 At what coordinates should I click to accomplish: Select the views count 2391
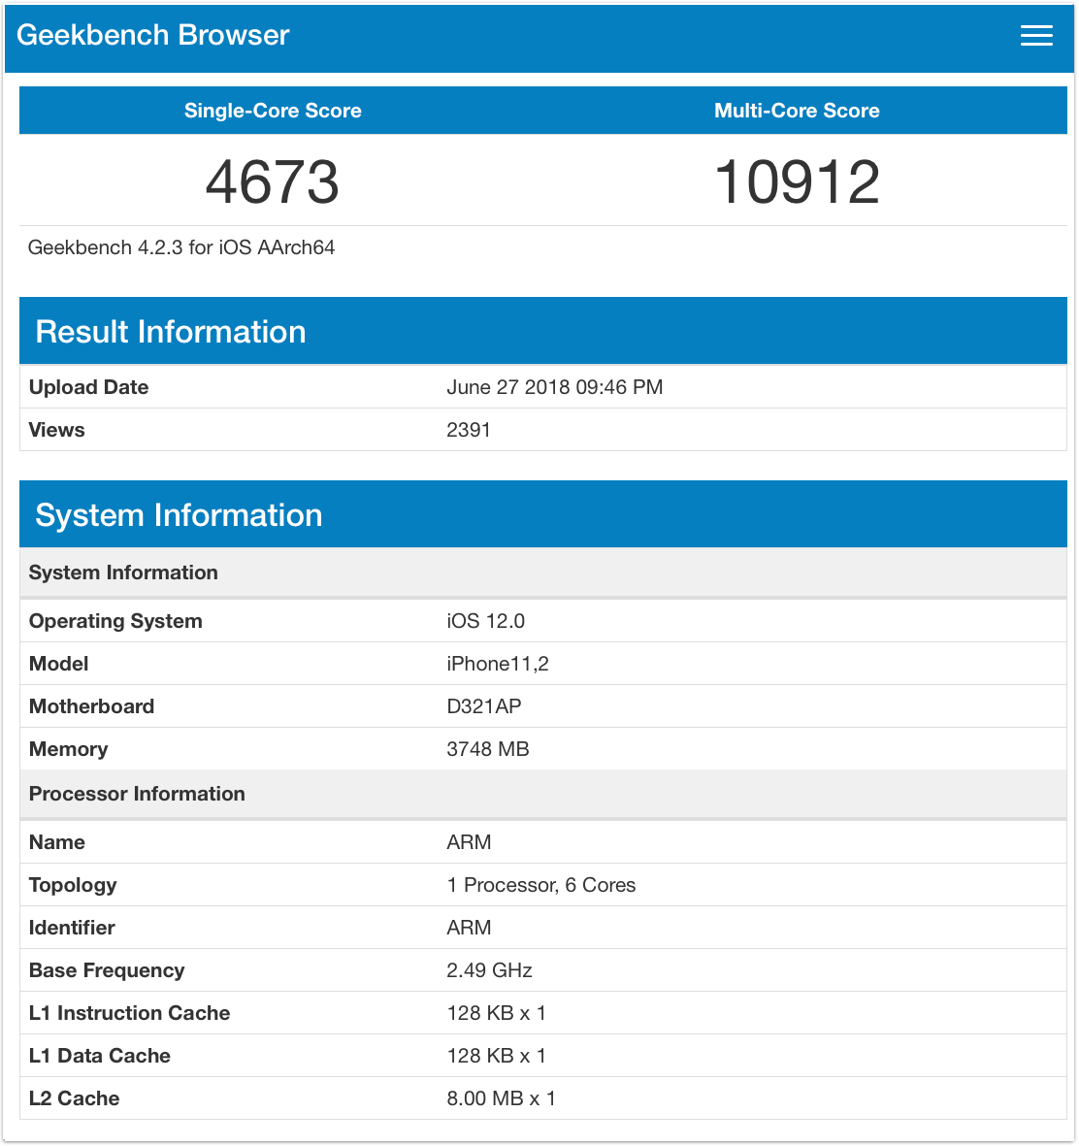tap(469, 430)
